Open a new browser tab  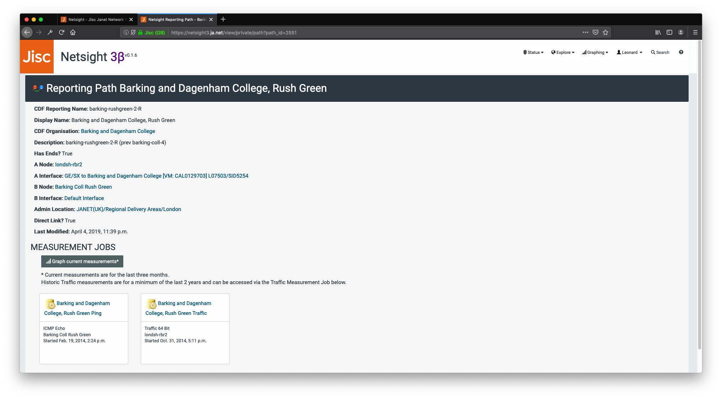click(x=223, y=19)
